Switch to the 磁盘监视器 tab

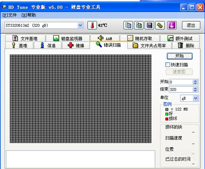[x=68, y=38]
